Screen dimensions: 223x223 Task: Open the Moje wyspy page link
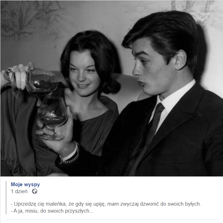pos(25,184)
